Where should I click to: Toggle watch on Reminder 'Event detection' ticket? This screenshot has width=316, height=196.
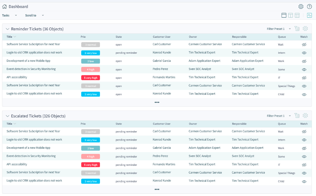click(304, 69)
